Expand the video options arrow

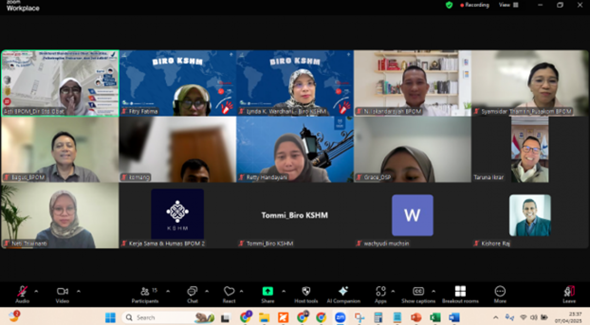coord(79,291)
